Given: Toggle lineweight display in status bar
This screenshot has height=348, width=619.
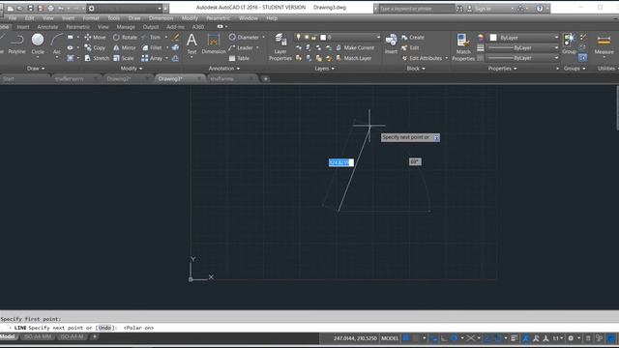Looking at the screenshot, I should coord(514,338).
